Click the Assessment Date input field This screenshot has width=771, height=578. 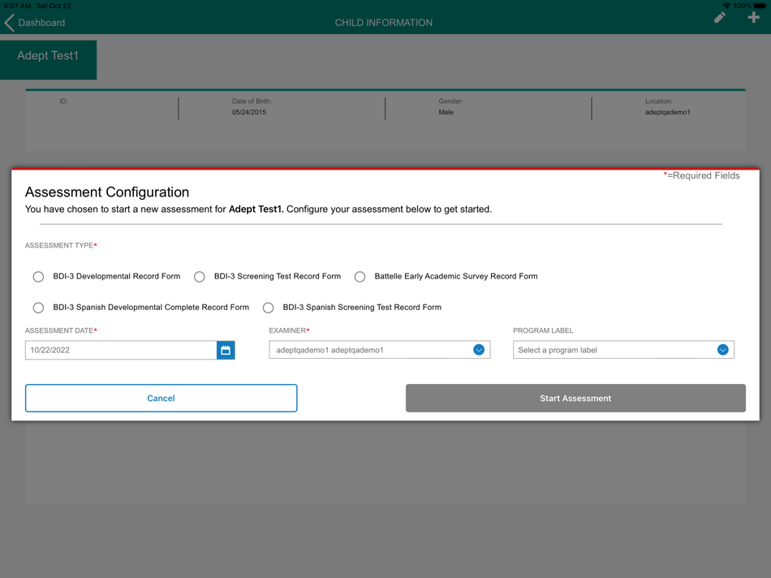click(121, 350)
